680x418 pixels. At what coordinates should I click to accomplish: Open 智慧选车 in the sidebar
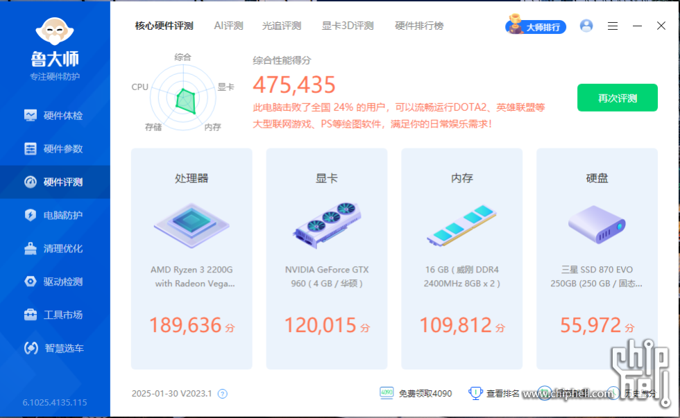[55, 348]
